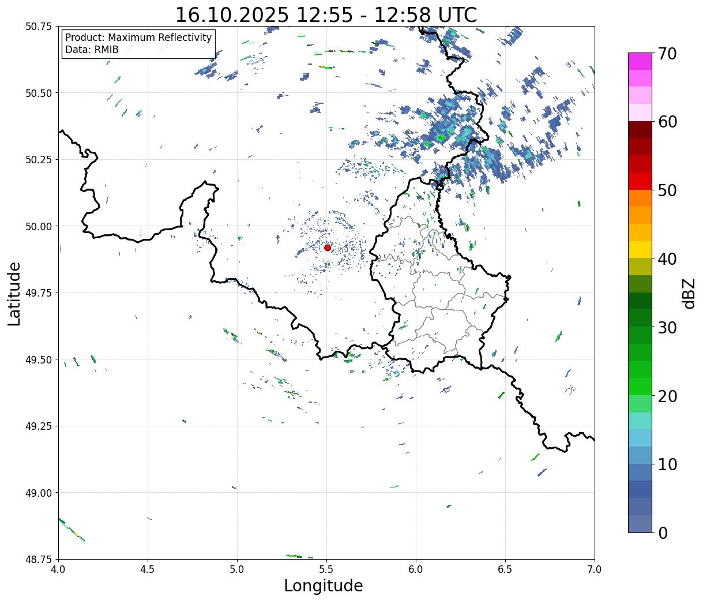Click the 49.25 latitude tick label
703x600 pixels.
click(39, 426)
